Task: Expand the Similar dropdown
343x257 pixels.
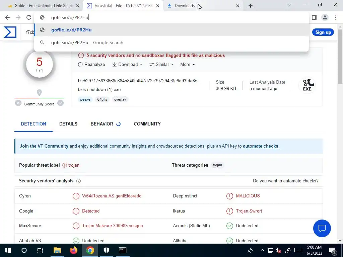Action: [x=161, y=65]
